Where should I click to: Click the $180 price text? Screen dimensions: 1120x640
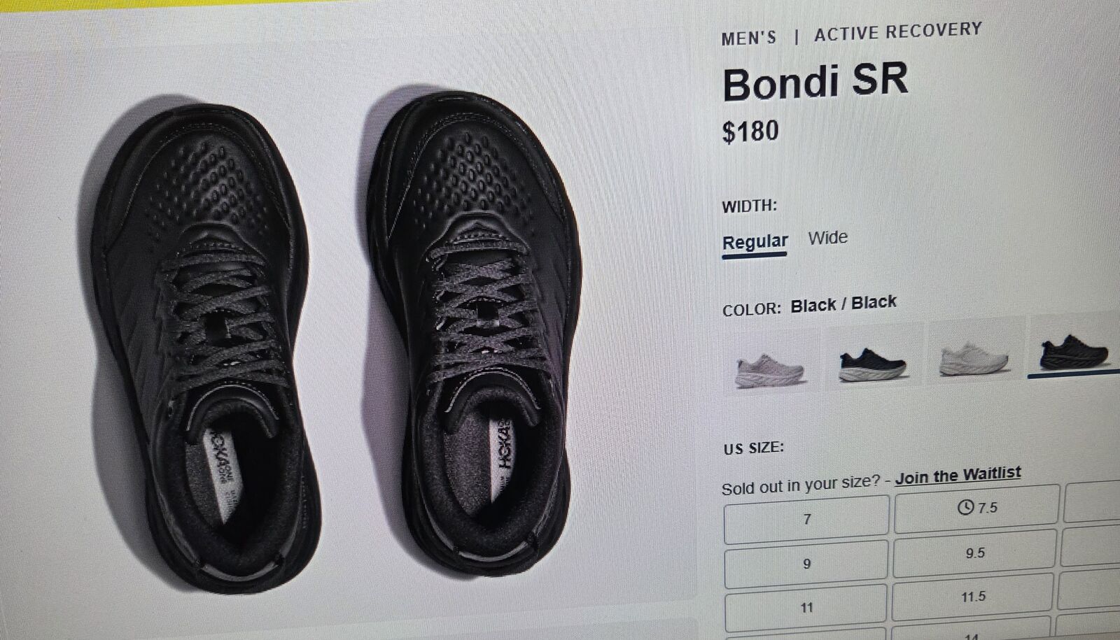tap(750, 131)
